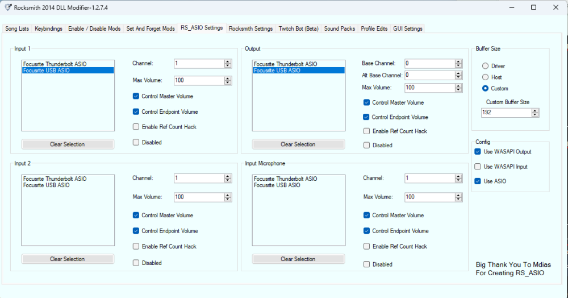
Task: Enable Use WASAPI Input checkbox
Action: tap(478, 167)
